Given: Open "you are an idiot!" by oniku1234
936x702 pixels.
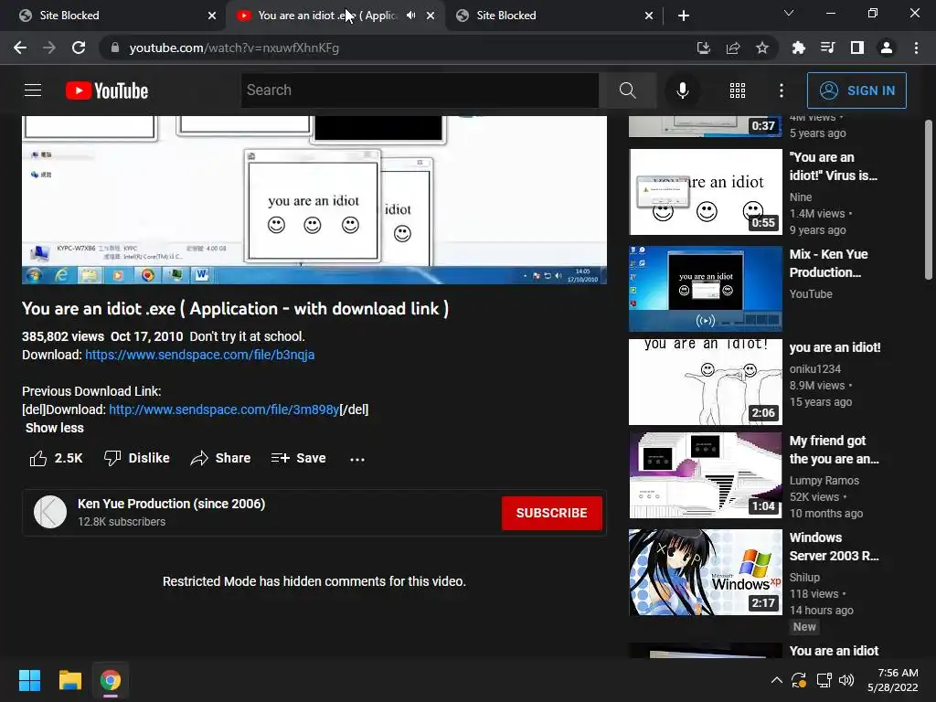Looking at the screenshot, I should coord(835,347).
